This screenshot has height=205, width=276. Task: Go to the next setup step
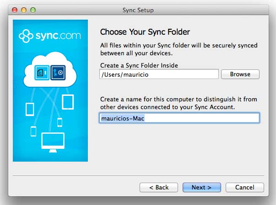202,188
